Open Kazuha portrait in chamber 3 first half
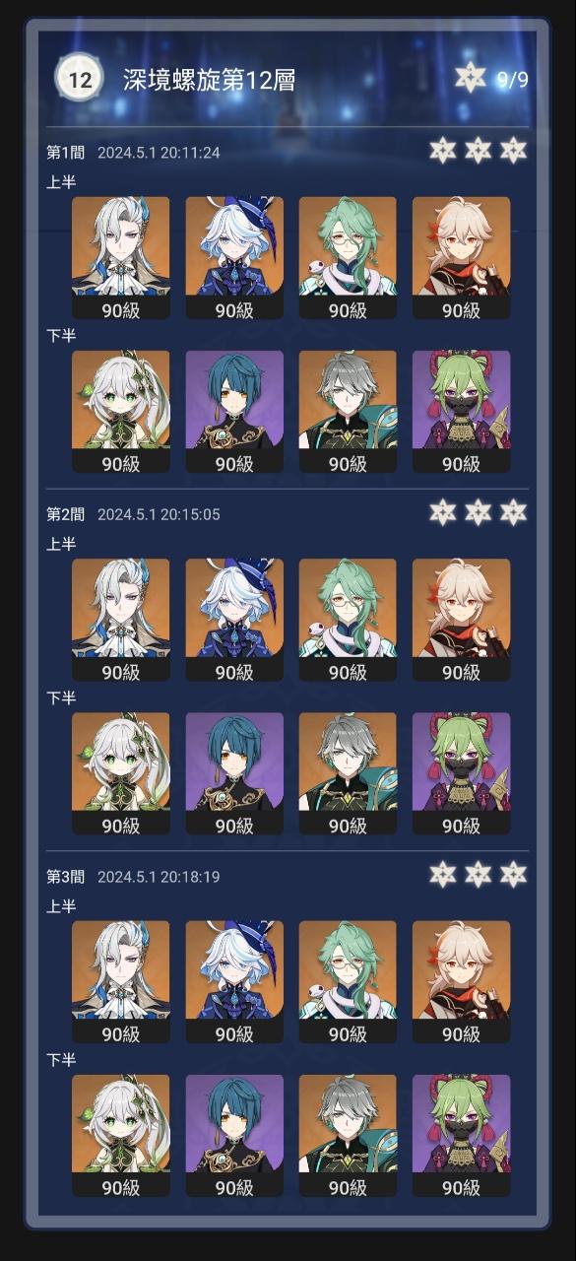This screenshot has height=1261, width=576. (x=461, y=982)
